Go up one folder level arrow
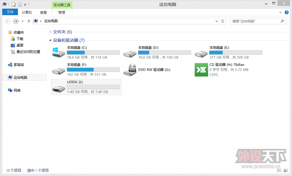 pyautogui.click(x=29, y=21)
